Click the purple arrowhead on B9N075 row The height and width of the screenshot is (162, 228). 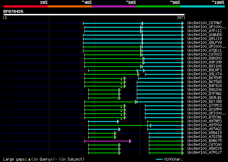pyautogui.click(x=130, y=141)
